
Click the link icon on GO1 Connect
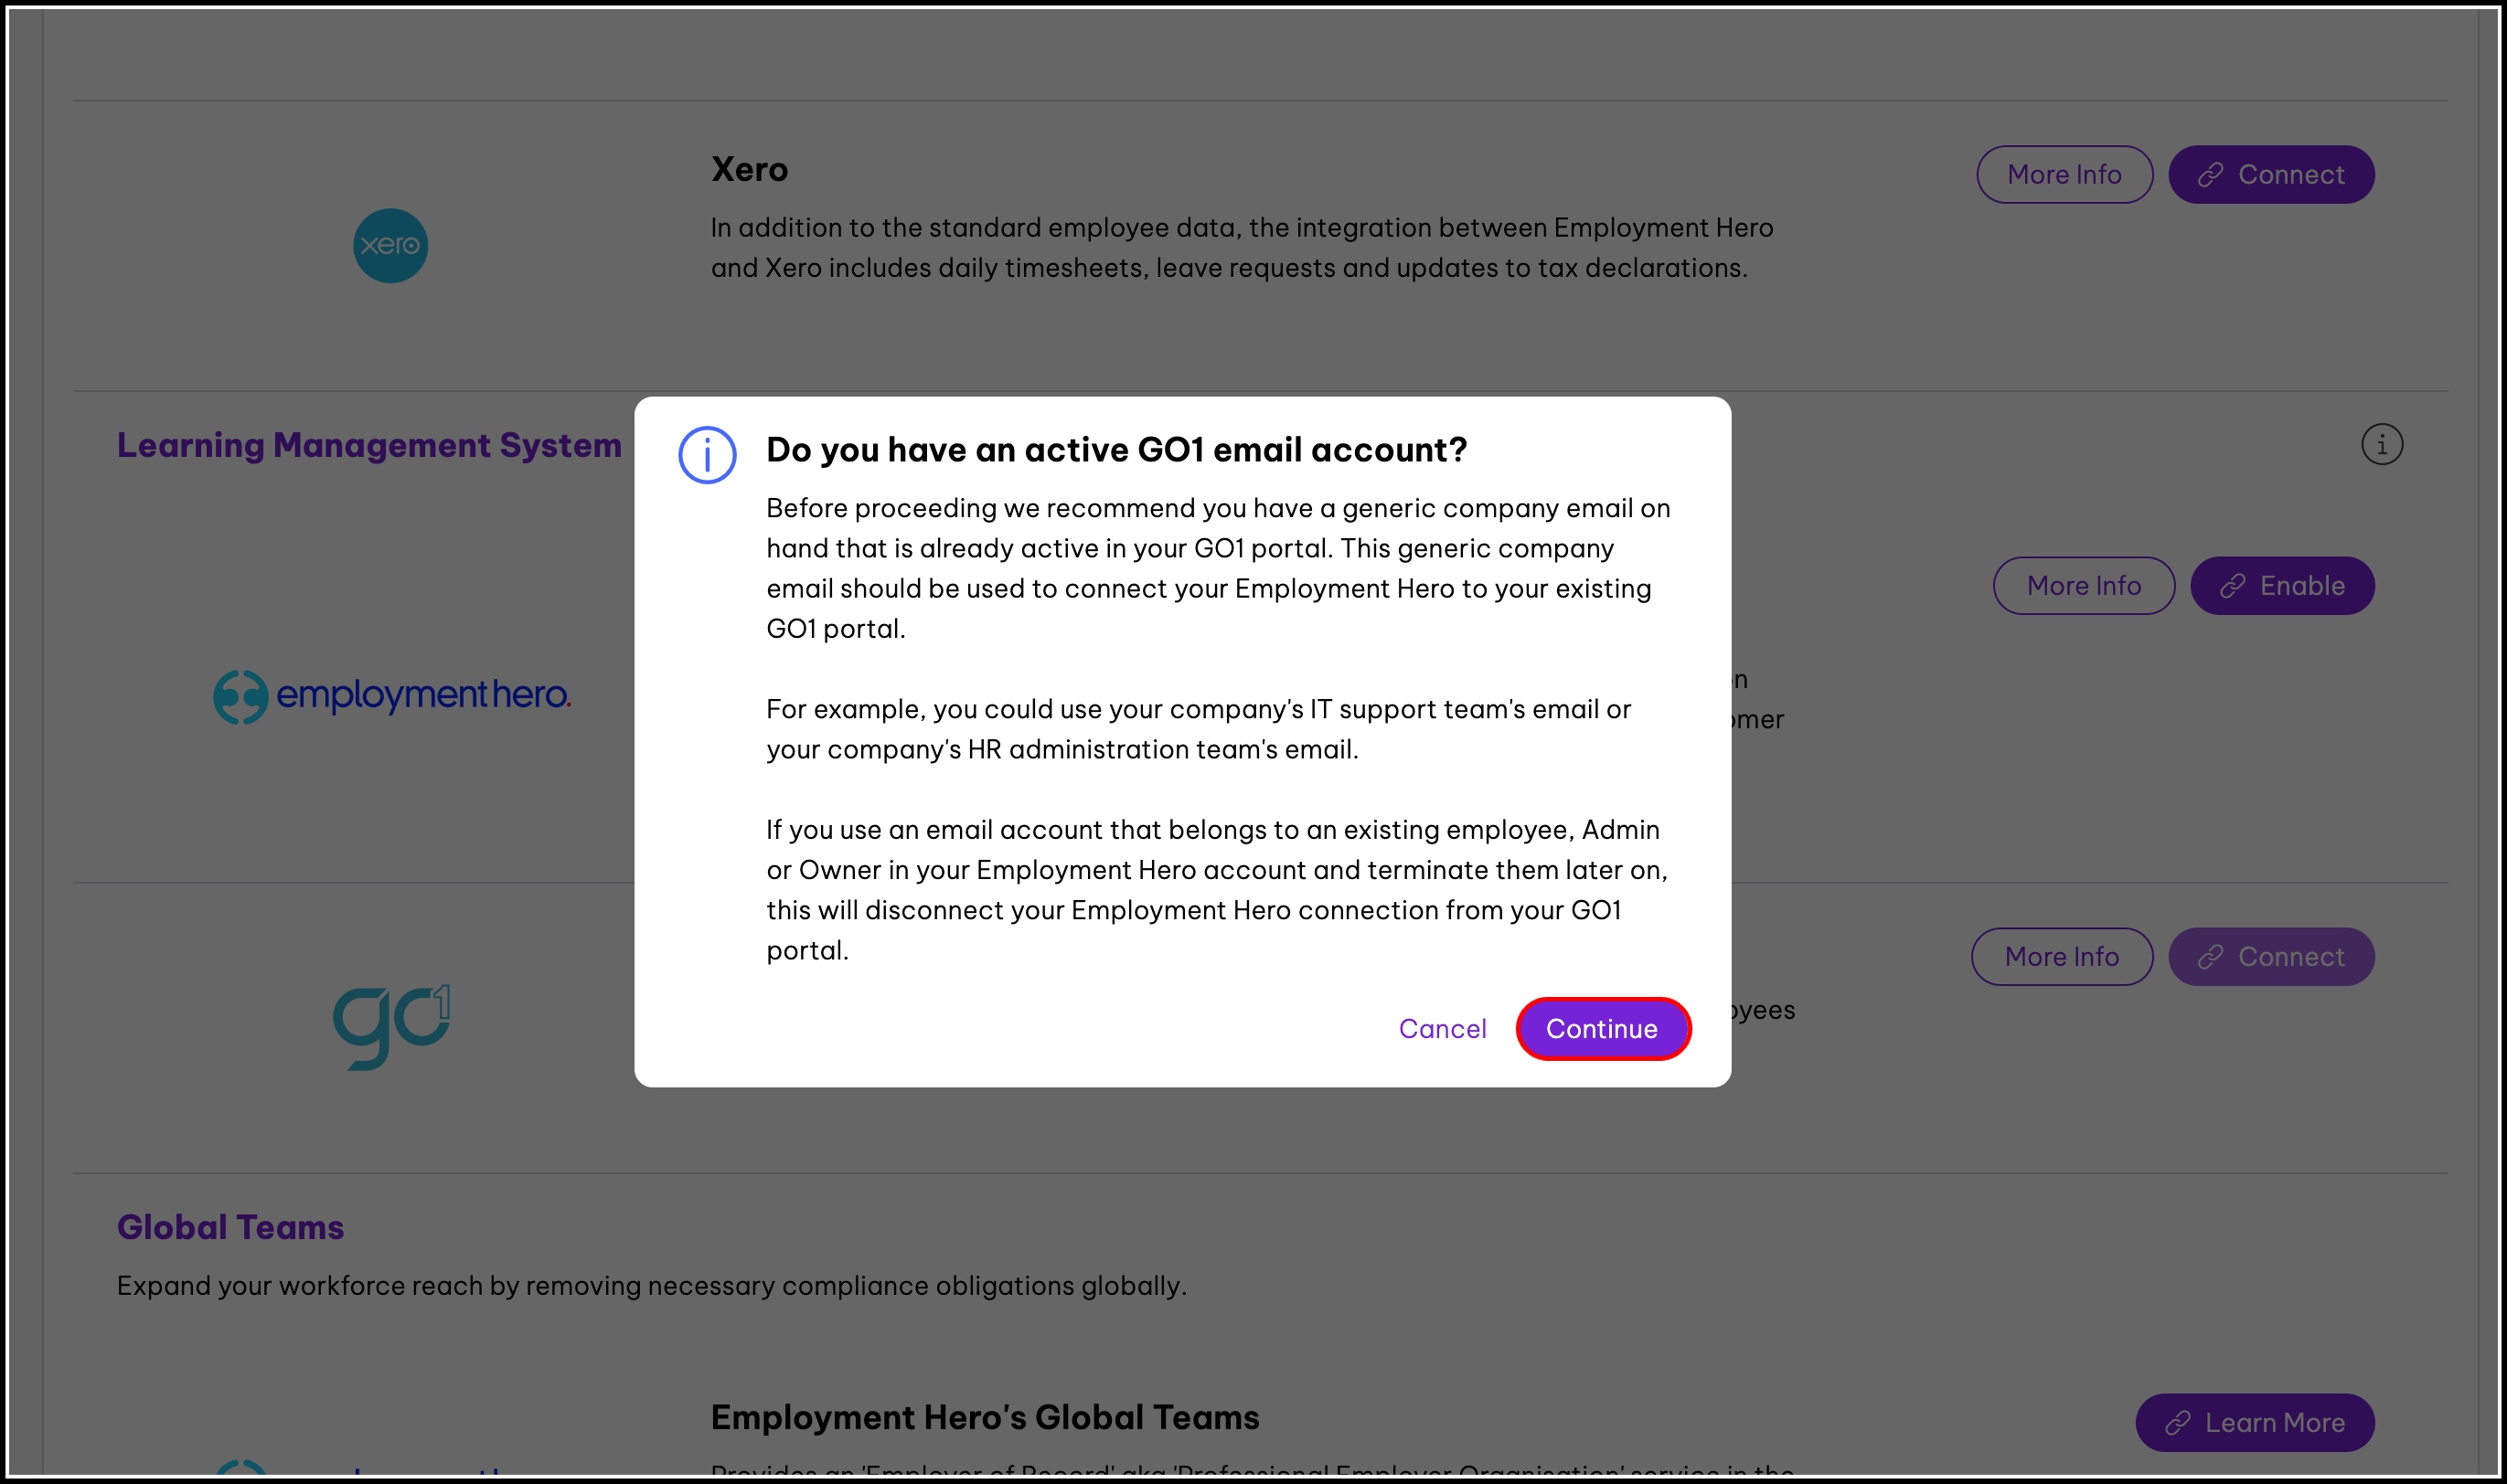coord(2211,957)
